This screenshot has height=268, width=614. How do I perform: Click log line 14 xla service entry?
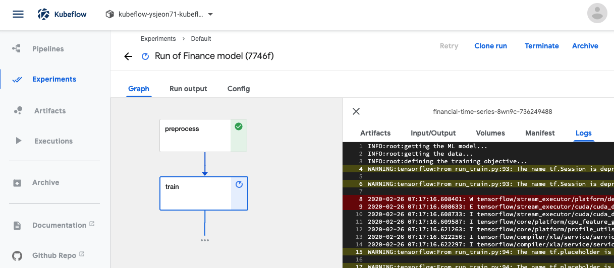[x=478, y=244]
